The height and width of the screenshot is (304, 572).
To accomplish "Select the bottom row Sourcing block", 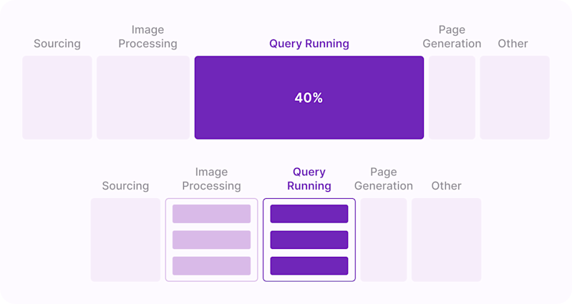I will [x=125, y=240].
